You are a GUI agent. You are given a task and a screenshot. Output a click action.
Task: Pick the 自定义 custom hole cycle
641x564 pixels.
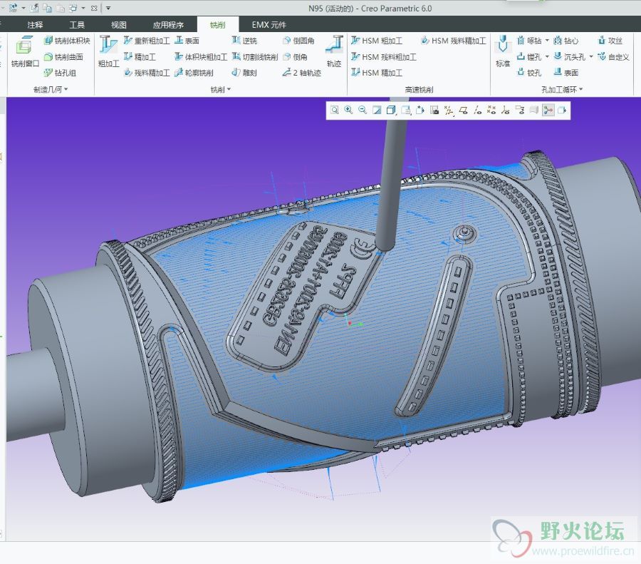point(613,56)
